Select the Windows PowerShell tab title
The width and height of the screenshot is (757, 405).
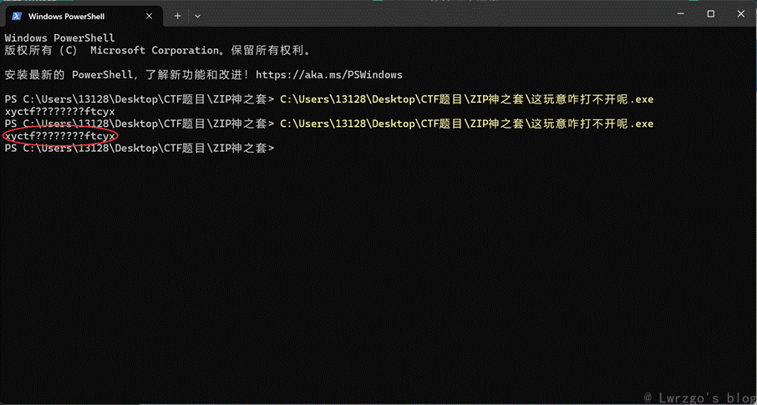(67, 17)
